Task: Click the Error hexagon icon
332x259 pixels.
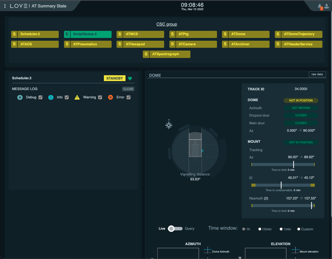Action: (110, 97)
